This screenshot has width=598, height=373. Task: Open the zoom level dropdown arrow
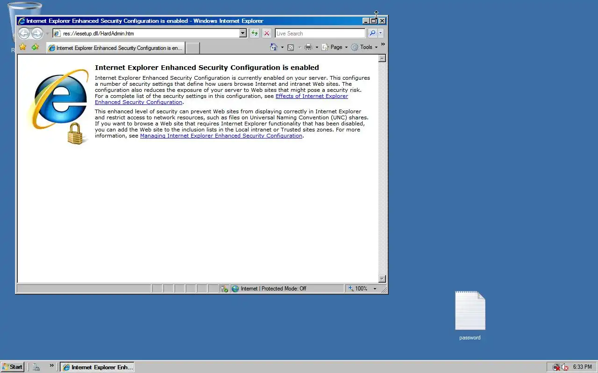[375, 289]
